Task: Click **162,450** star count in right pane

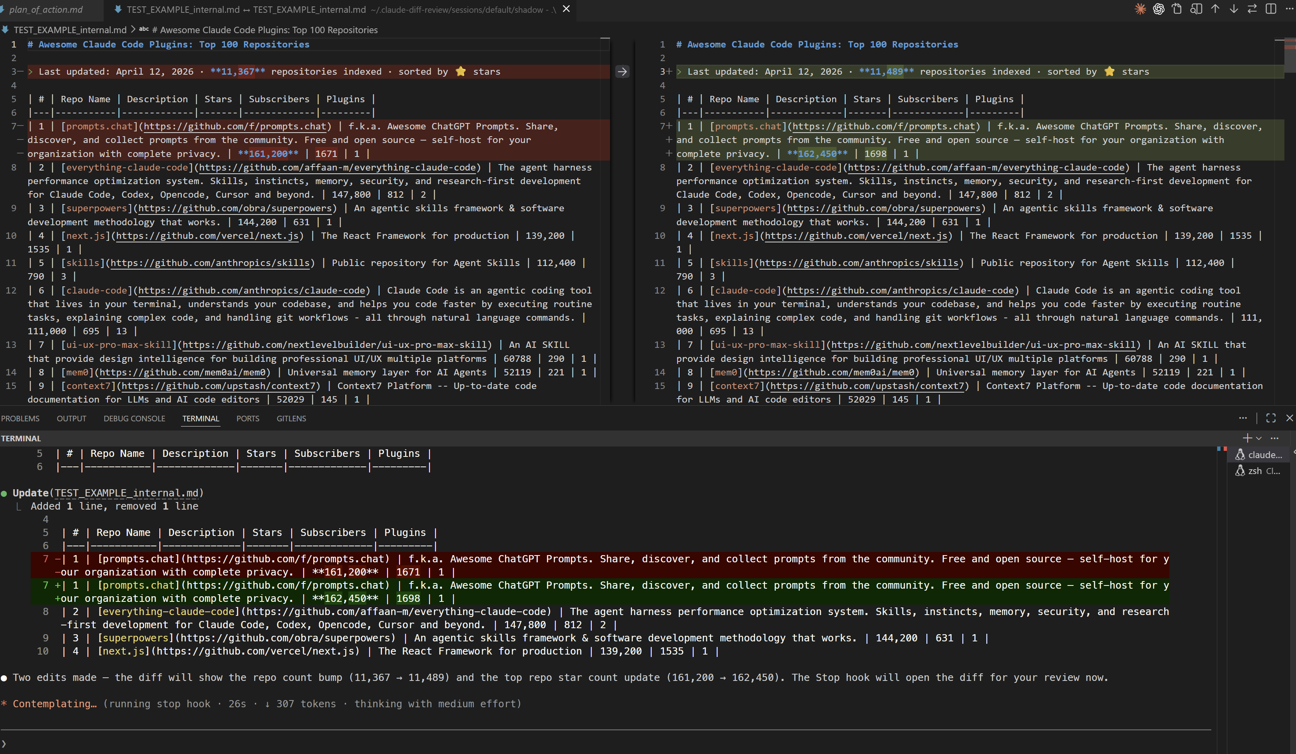Action: 817,154
